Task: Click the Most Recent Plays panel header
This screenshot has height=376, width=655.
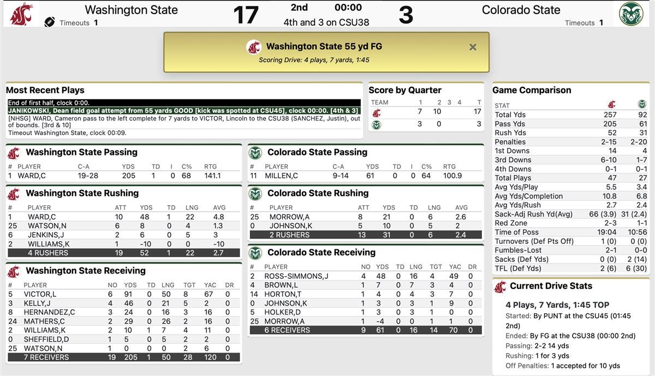Action: (x=44, y=90)
